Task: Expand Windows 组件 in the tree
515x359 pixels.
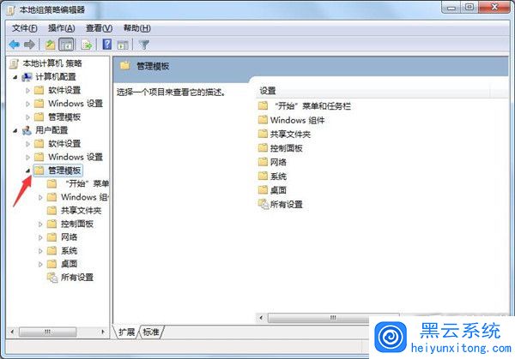Action: pos(40,197)
